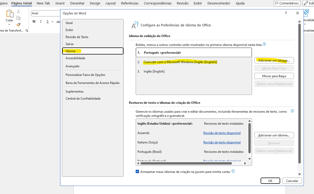Click the Colar paste clipboard icon
This screenshot has height=194, width=314.
(10, 13)
